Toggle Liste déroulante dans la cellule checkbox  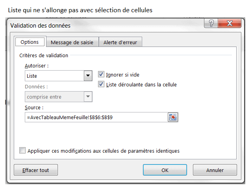pos(101,84)
